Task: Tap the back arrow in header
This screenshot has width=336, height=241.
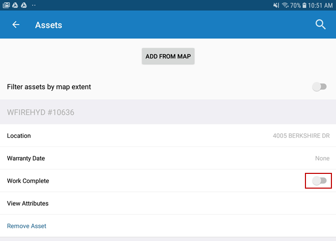Action: coord(16,25)
